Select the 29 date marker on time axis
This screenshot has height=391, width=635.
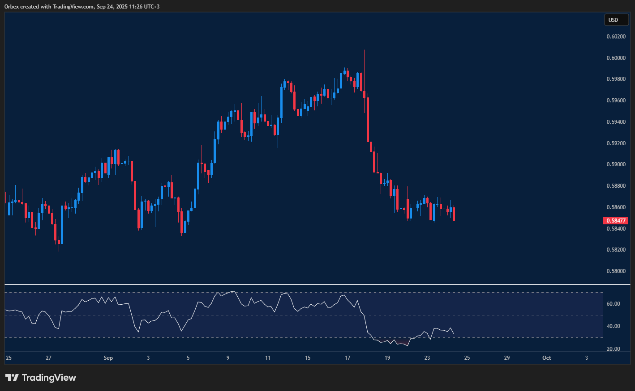[x=506, y=358]
